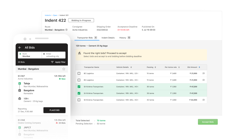The height and width of the screenshot is (140, 243).
Task: Open comment icon for first BC Logistics bid
Action: 204,73
